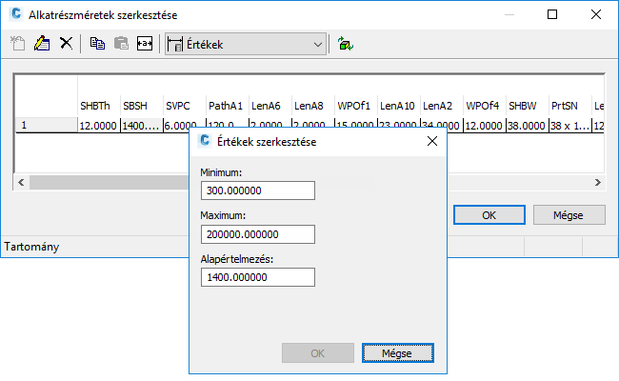Select the SVPC column header
619x381 pixels.
tap(178, 106)
